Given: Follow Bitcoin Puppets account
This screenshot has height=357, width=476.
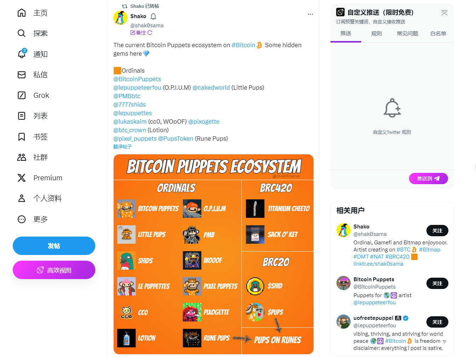Looking at the screenshot, I should (x=437, y=283).
